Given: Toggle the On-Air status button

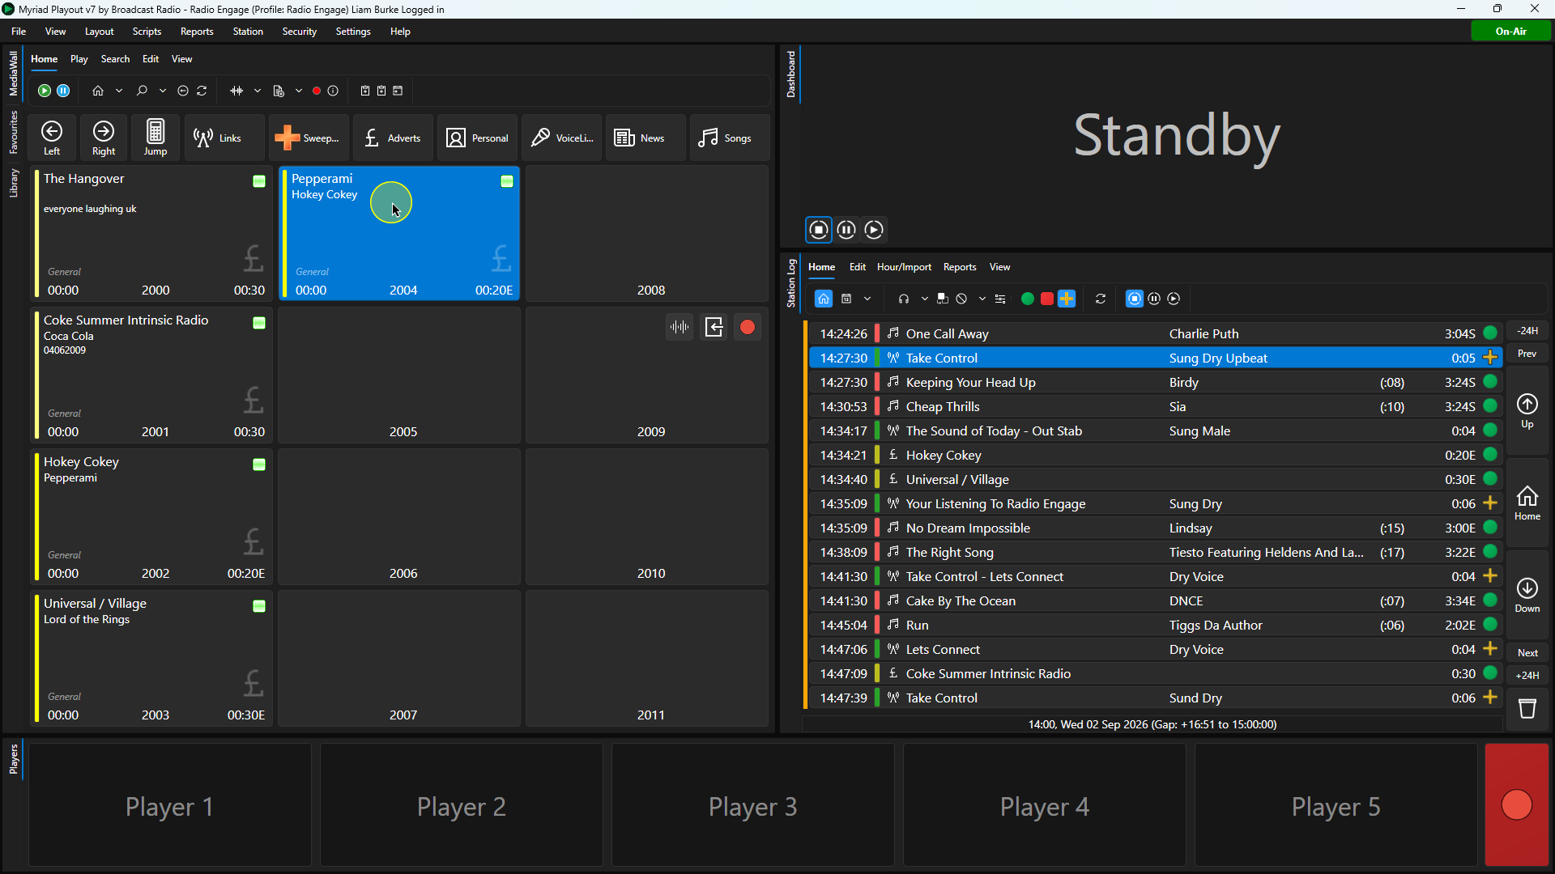Looking at the screenshot, I should [1511, 31].
